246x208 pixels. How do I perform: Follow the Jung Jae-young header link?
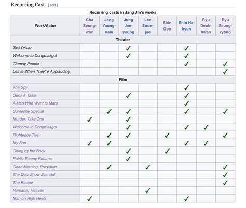click(x=128, y=26)
